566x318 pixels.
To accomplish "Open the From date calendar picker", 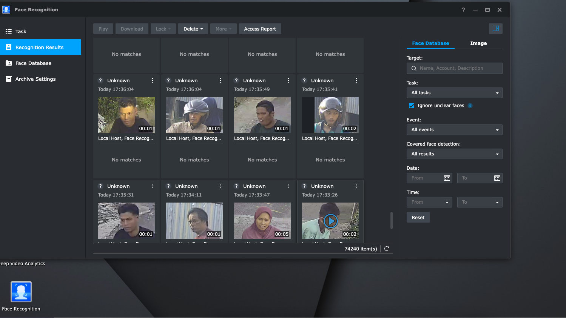I will click(447, 178).
